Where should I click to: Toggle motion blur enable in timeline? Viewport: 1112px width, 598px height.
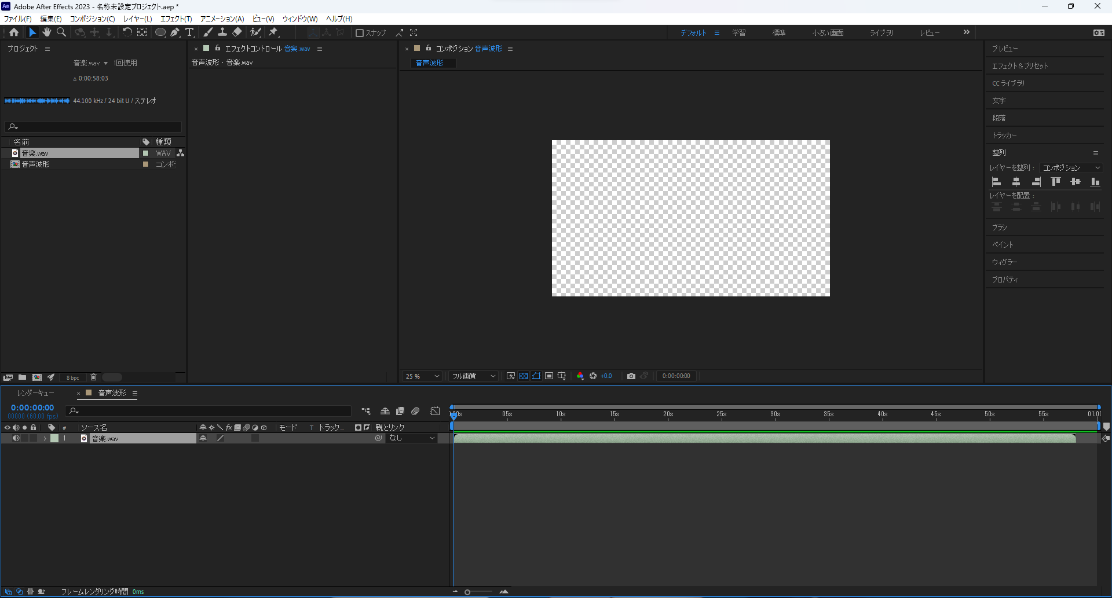click(415, 411)
